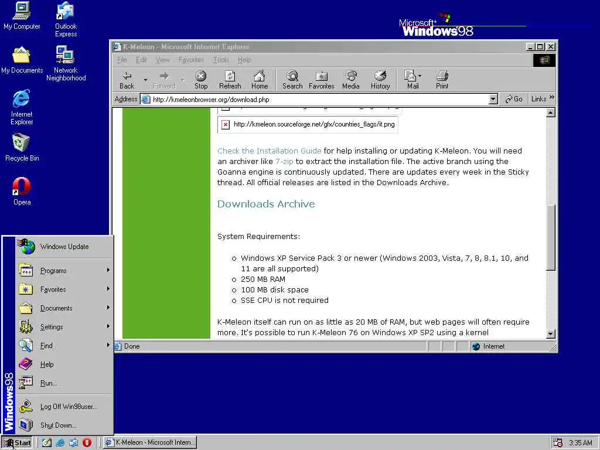
Task: Select the Opera desktop shortcut
Action: click(x=22, y=192)
